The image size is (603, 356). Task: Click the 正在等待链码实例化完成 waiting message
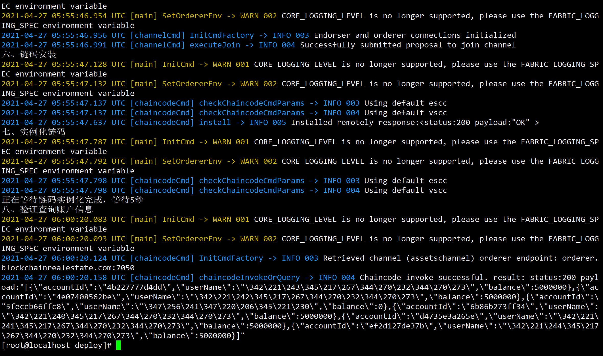coord(73,200)
